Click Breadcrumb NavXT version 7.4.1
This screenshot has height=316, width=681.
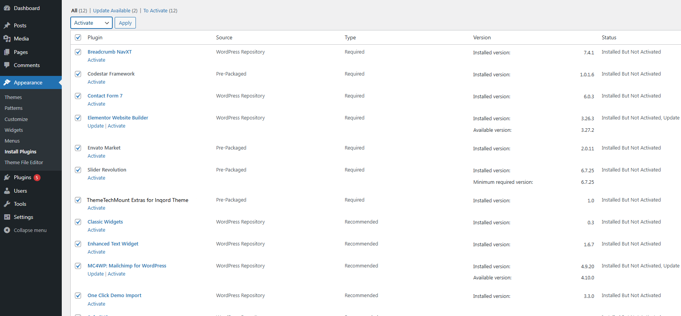(589, 53)
